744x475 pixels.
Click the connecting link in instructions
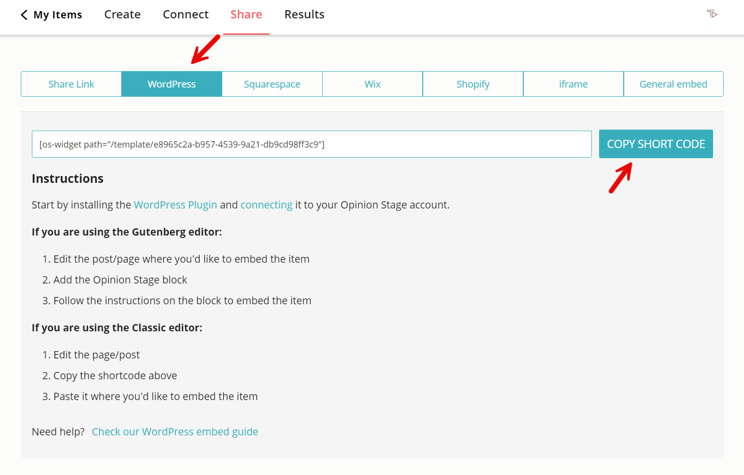pos(267,205)
